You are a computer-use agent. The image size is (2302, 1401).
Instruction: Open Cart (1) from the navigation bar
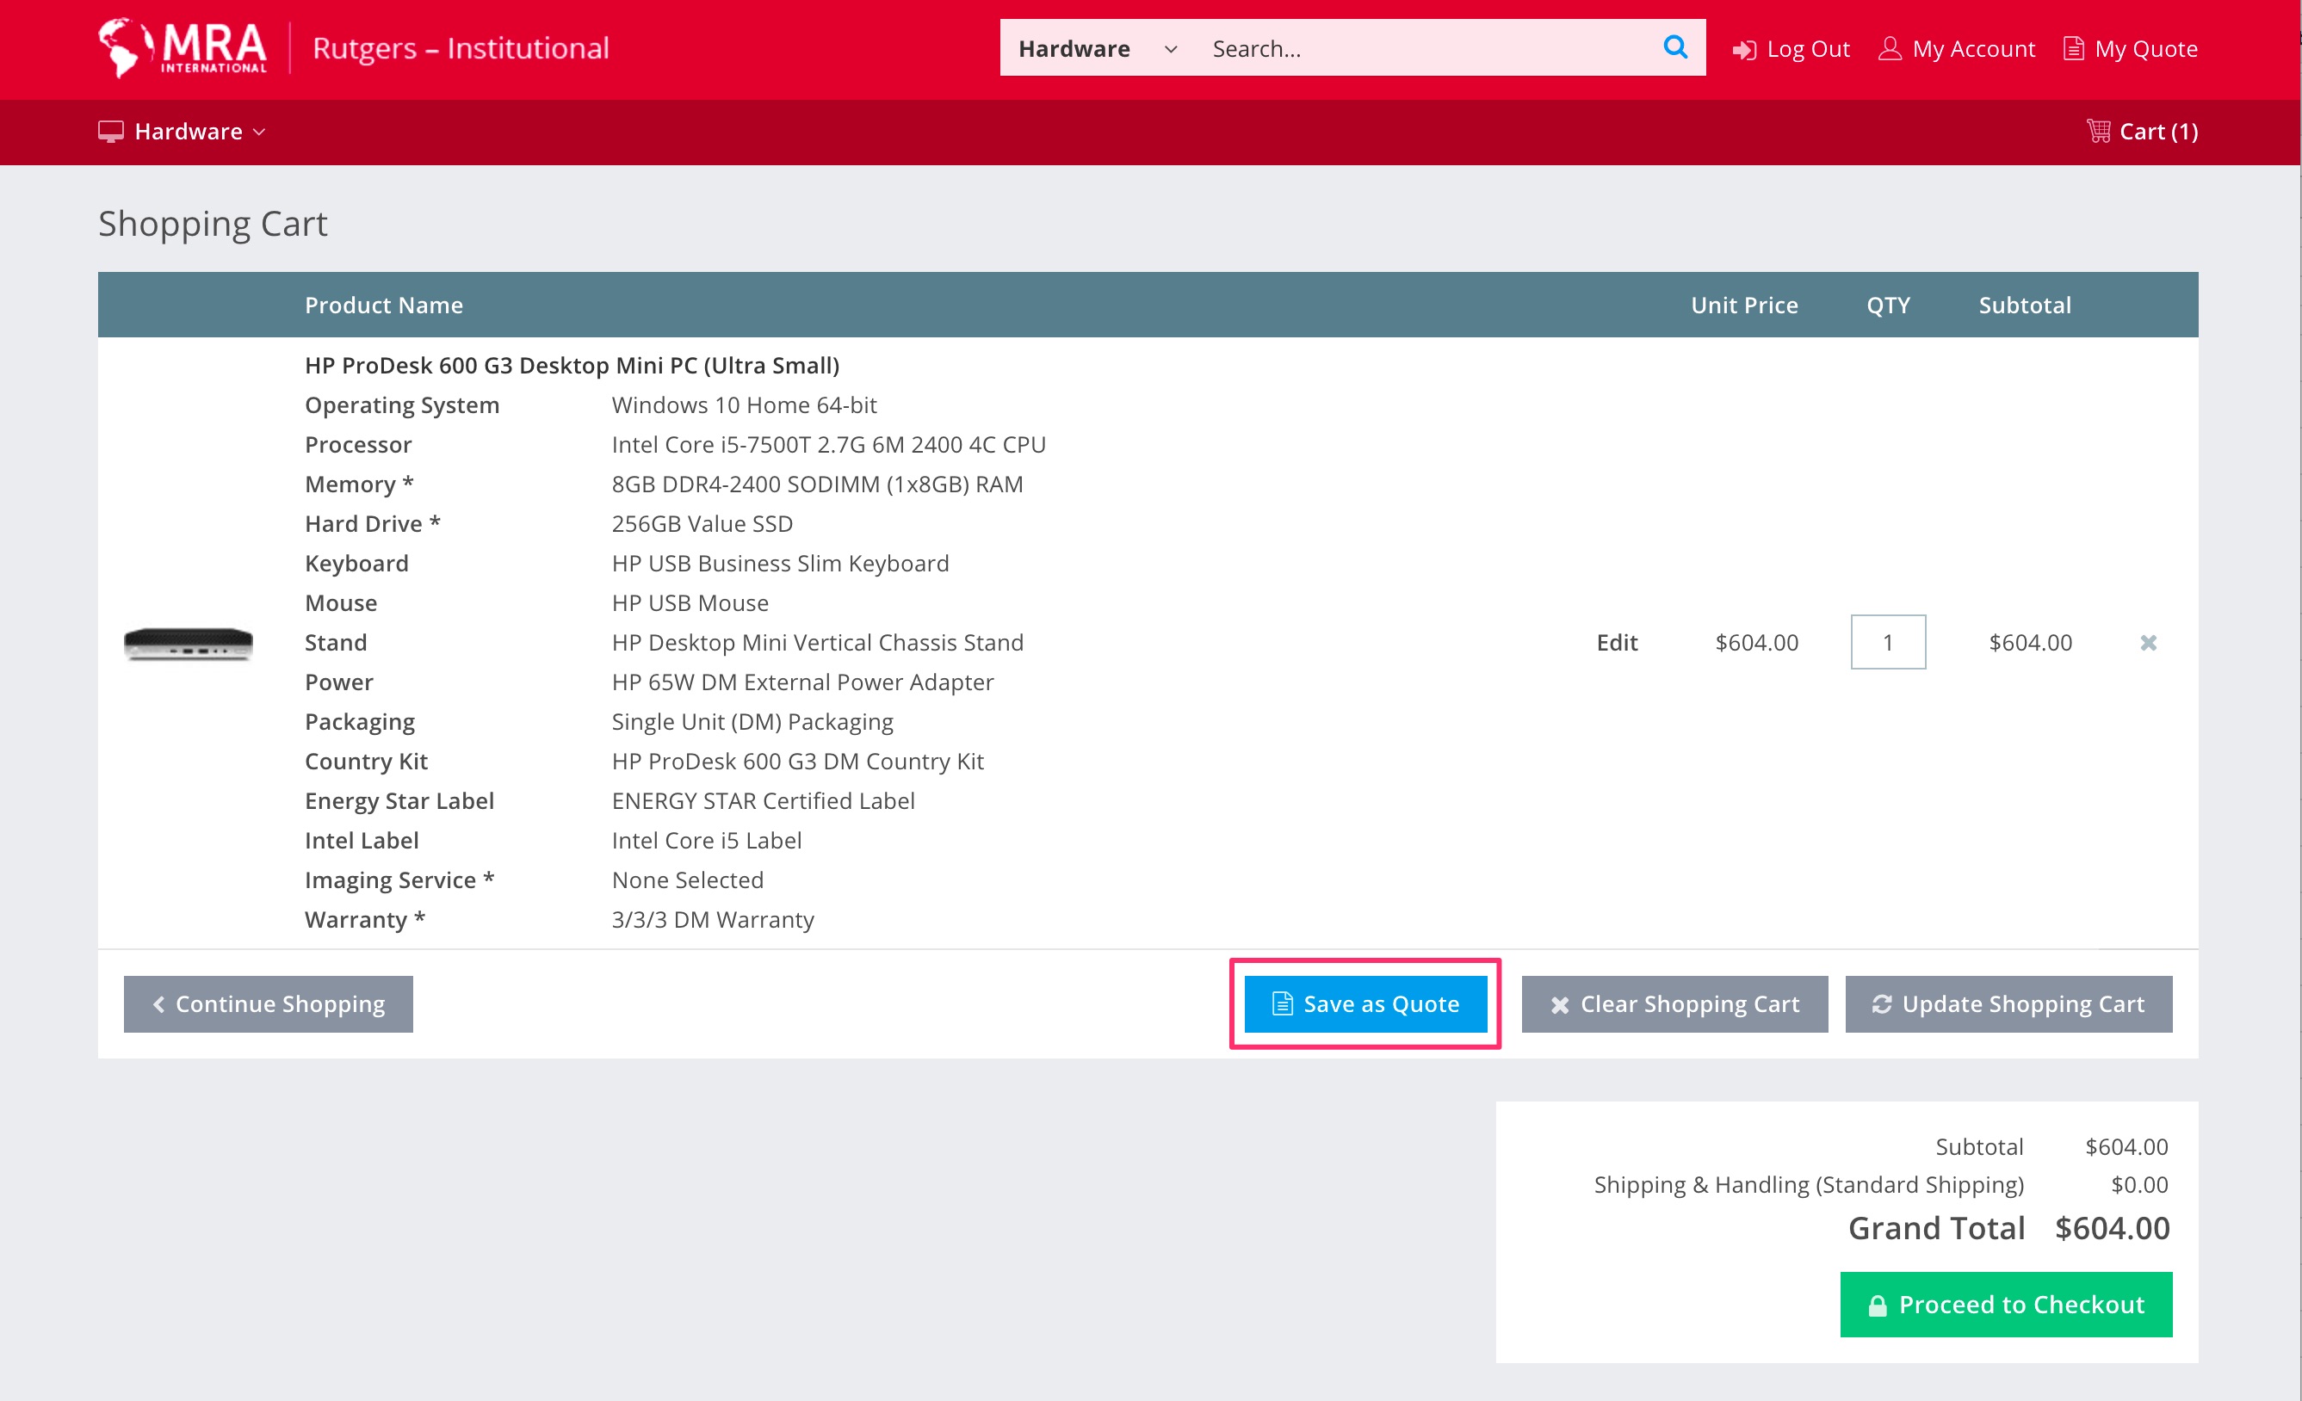pyautogui.click(x=2157, y=132)
